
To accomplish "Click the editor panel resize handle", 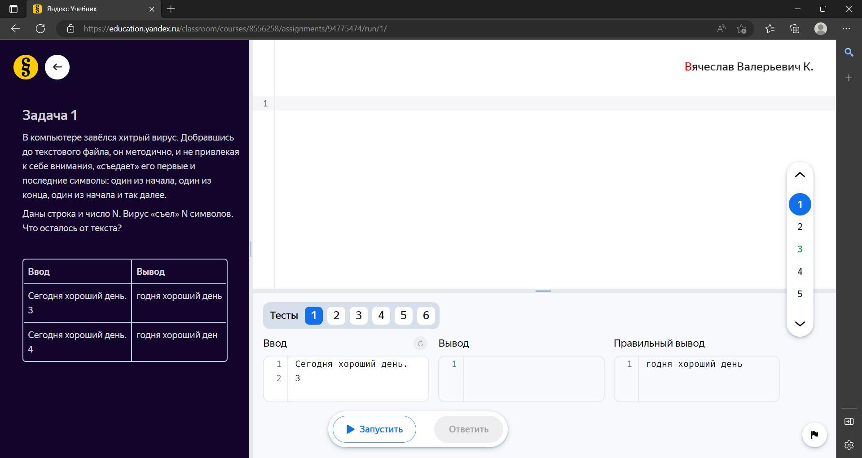I will (x=543, y=291).
